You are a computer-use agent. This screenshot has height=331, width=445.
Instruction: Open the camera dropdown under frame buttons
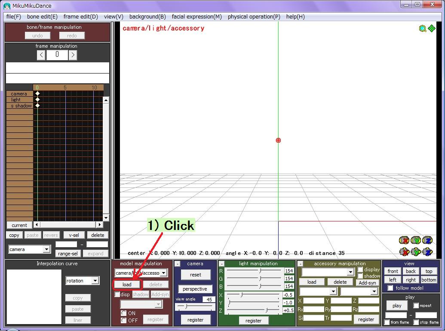click(46, 249)
